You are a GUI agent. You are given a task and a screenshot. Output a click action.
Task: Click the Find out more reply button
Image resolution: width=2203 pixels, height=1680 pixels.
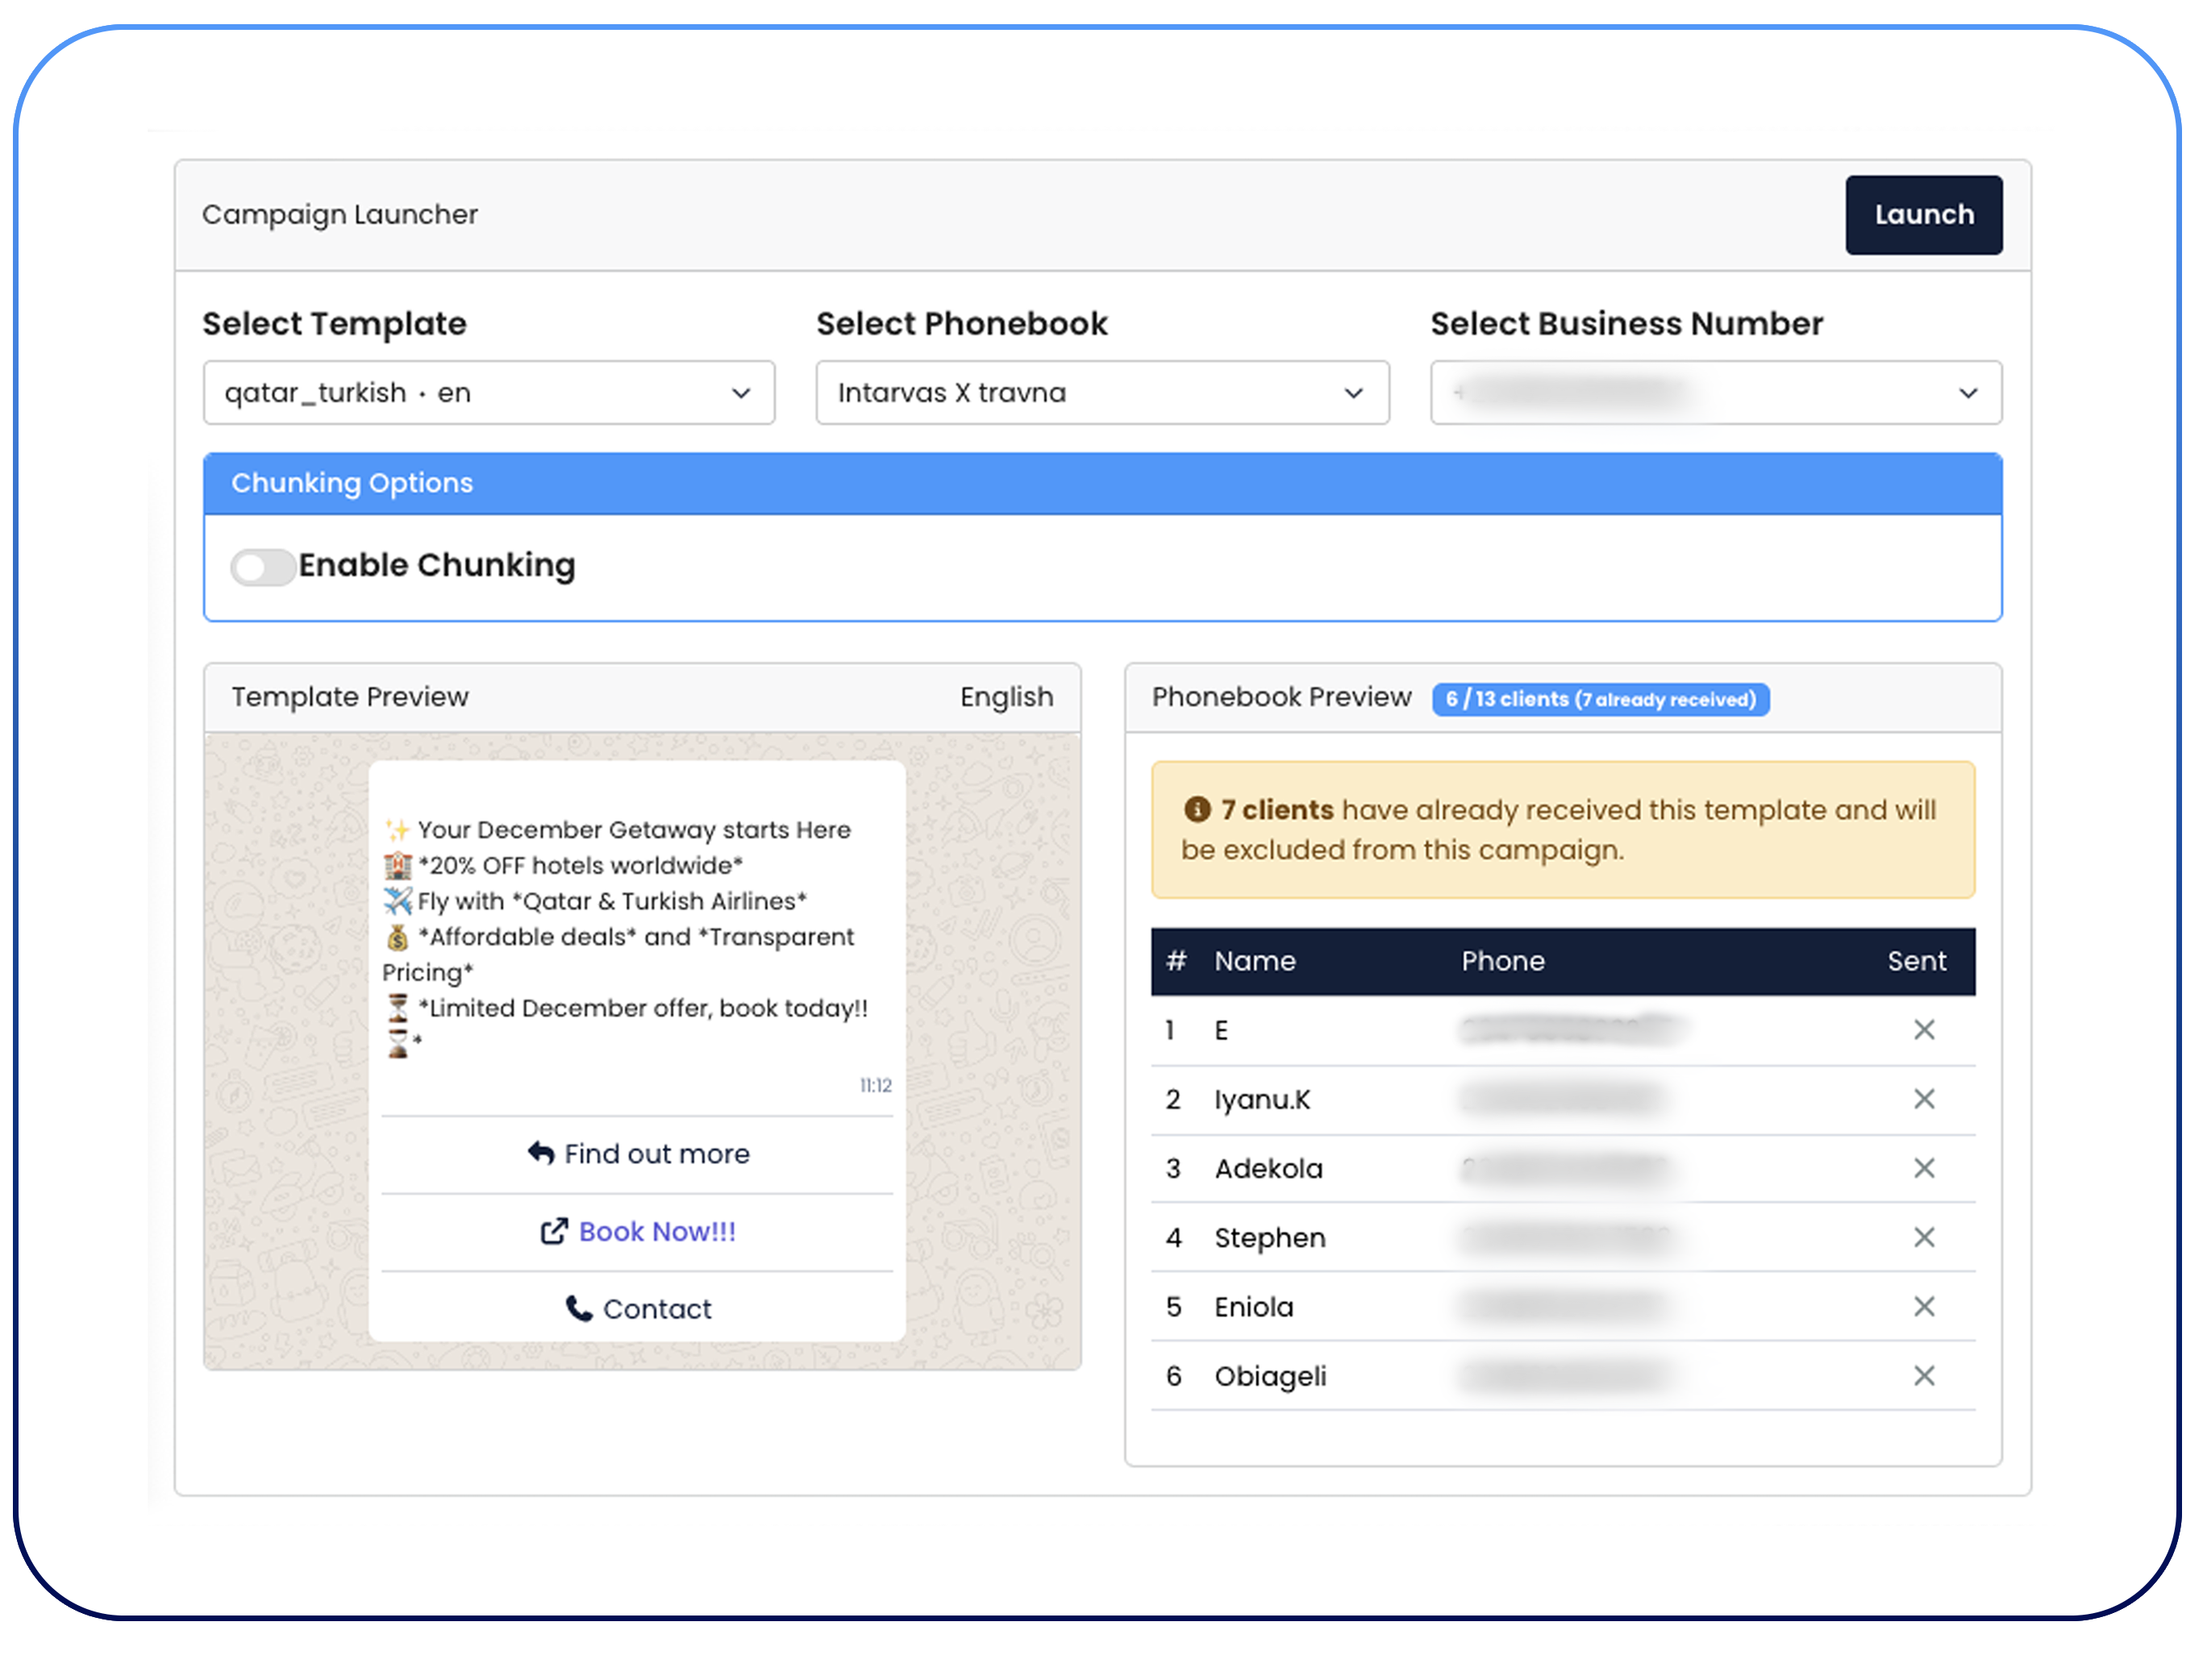tap(638, 1154)
